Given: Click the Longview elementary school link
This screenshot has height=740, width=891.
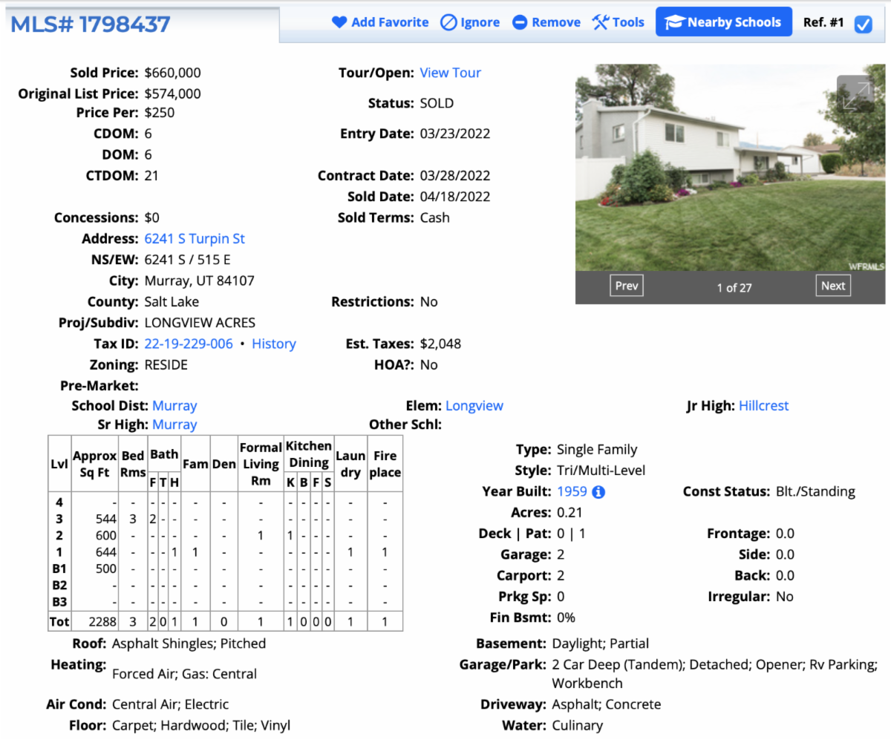Looking at the screenshot, I should click(x=474, y=405).
